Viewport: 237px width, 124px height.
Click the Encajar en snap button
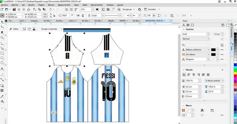pyautogui.click(x=127, y=9)
